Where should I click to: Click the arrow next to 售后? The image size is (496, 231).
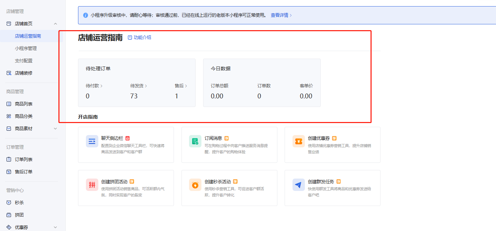[x=186, y=86]
